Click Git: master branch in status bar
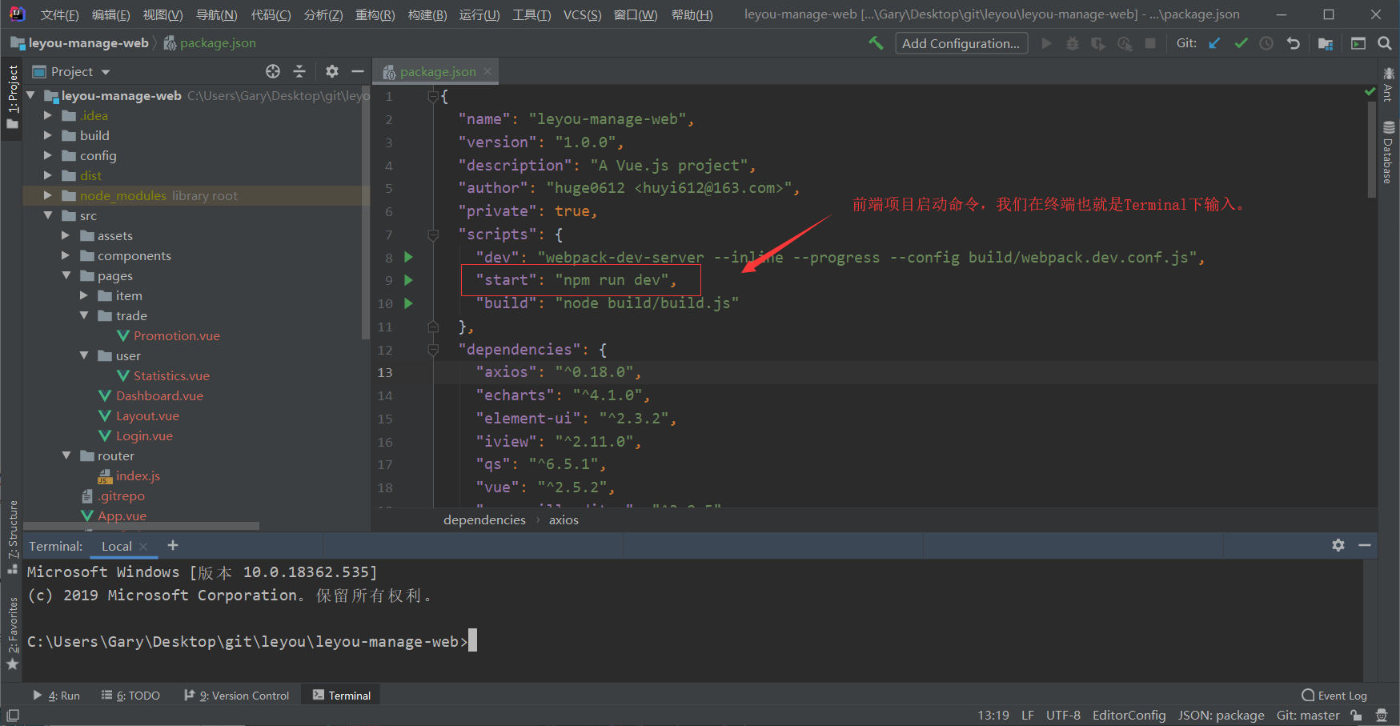Screen dimensions: 1400x726 pos(1308,715)
